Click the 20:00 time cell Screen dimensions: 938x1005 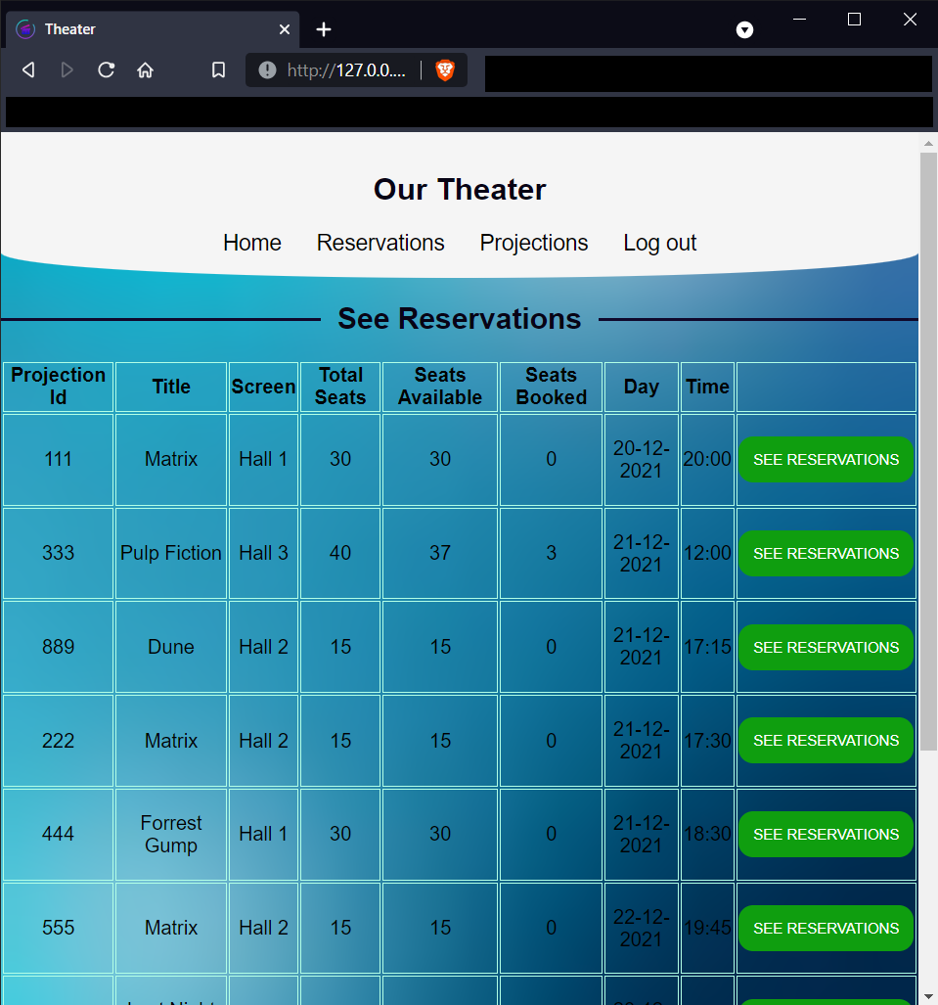point(707,460)
